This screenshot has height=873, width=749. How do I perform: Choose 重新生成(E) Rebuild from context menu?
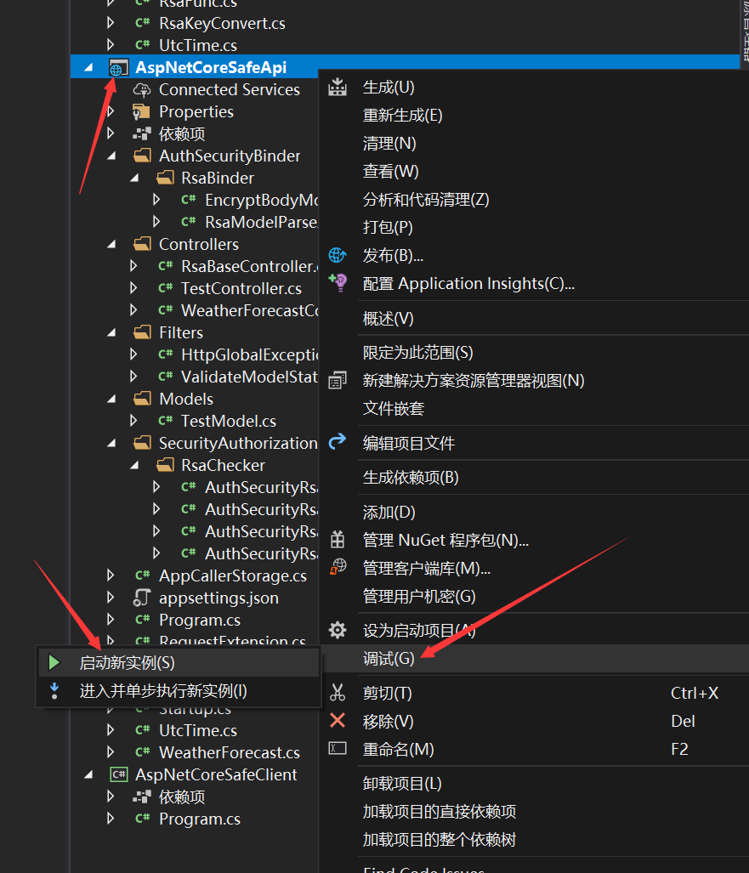(x=403, y=116)
